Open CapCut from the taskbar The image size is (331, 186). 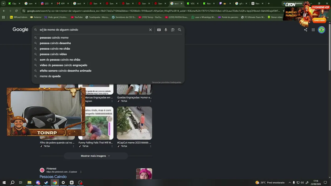point(72,183)
